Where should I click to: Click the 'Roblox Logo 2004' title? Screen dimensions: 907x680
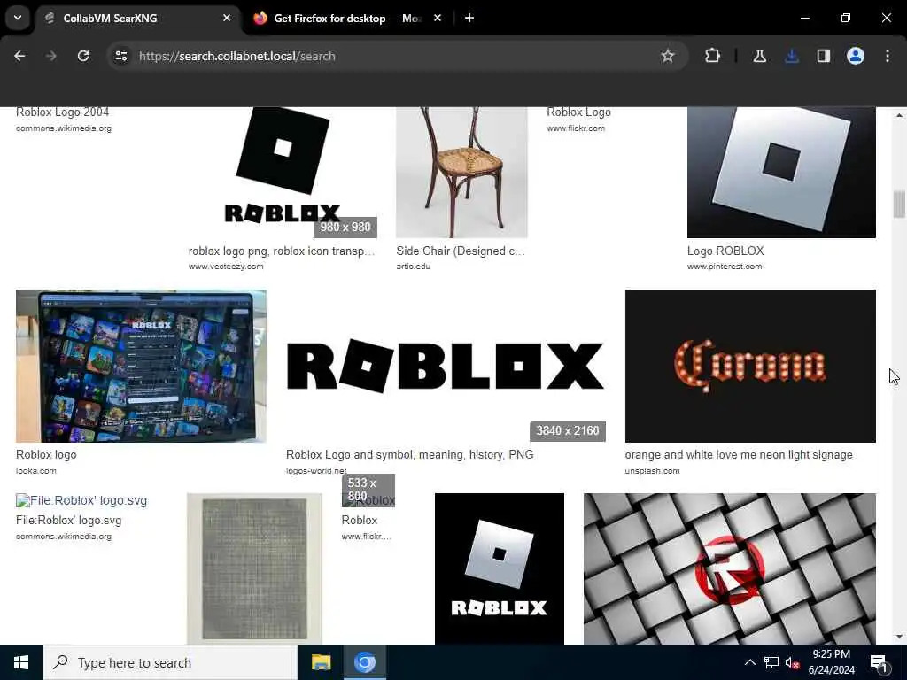point(63,112)
